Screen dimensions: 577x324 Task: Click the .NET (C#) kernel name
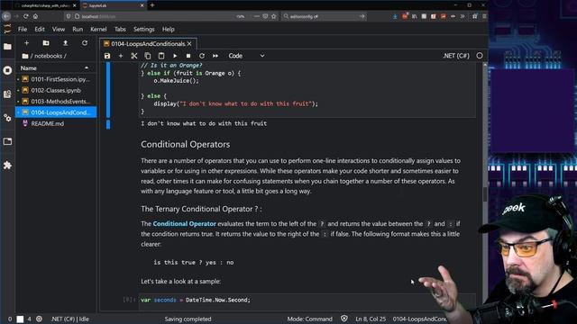[456, 56]
